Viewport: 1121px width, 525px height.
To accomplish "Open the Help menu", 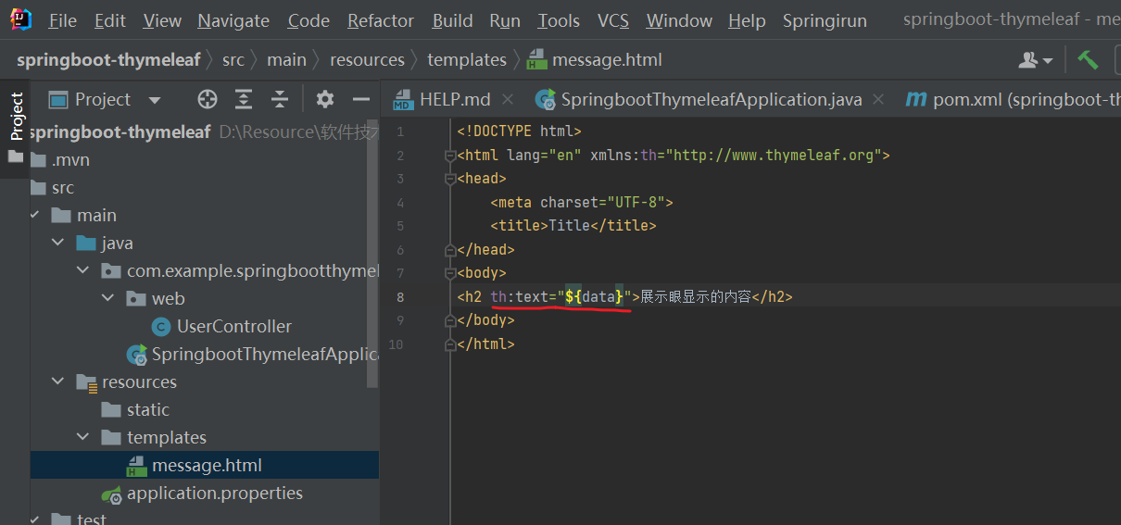I will 747,20.
